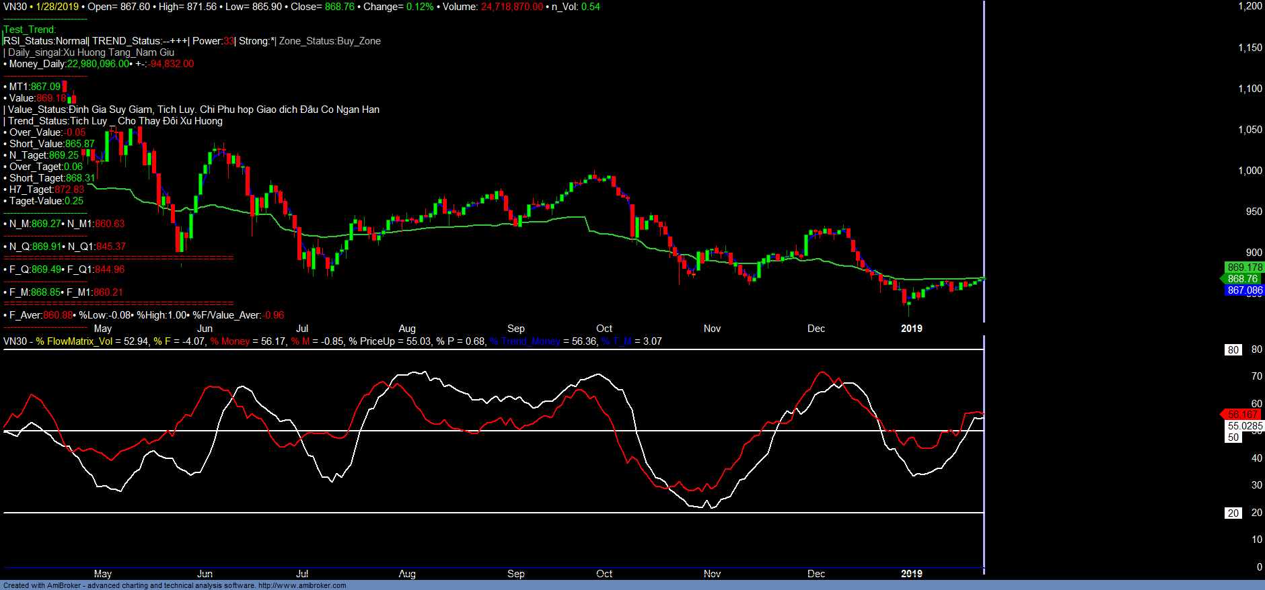Click the green 869.178 price tag
This screenshot has width=1265, height=590.
(1244, 267)
